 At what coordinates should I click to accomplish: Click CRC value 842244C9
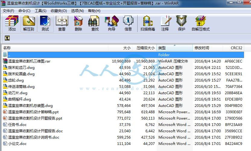234,144
